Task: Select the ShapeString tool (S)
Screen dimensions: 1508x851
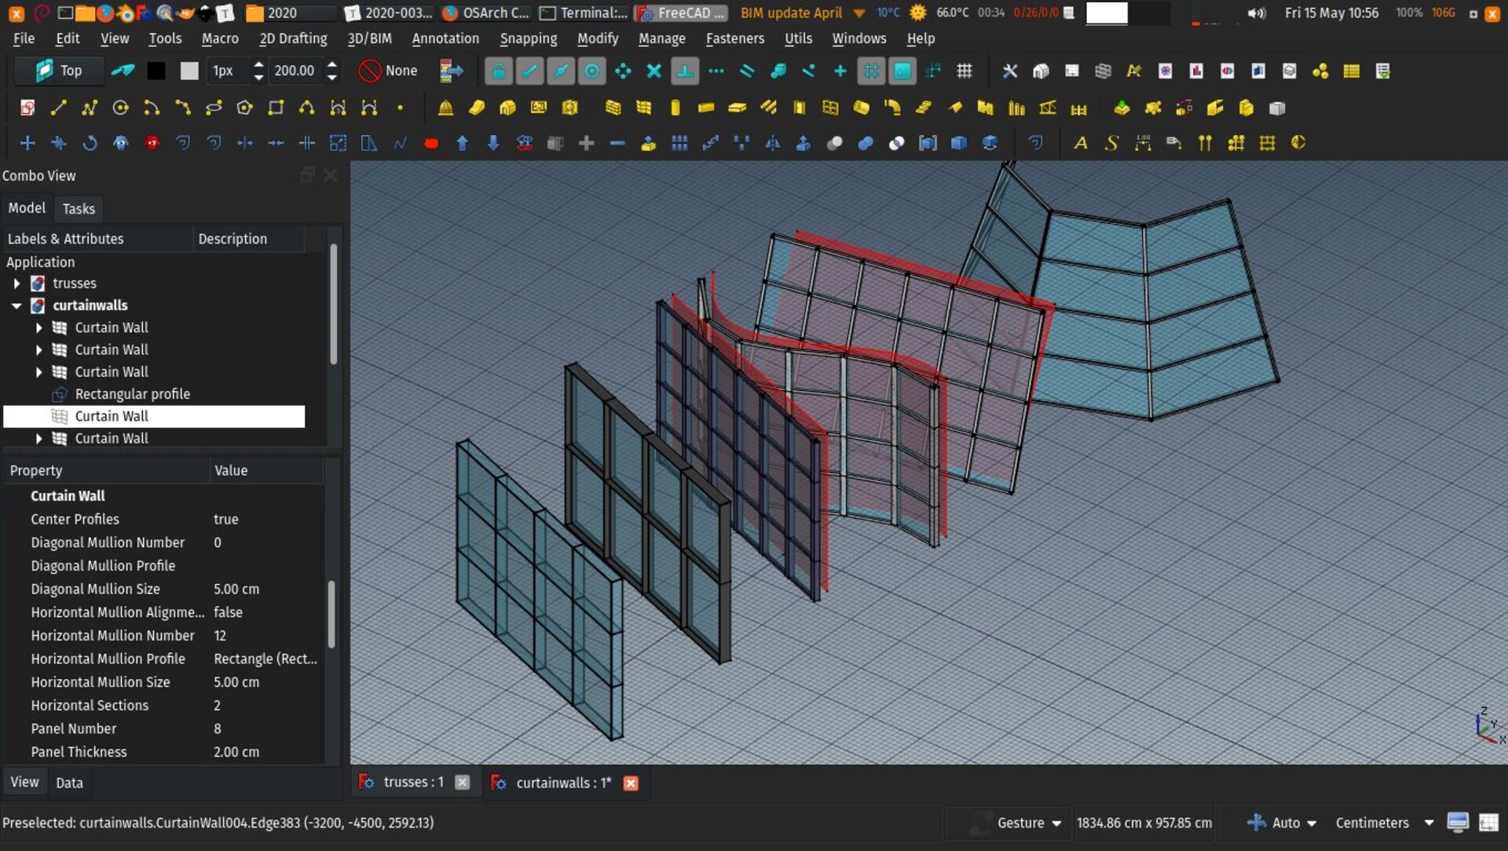Action: coord(1111,143)
